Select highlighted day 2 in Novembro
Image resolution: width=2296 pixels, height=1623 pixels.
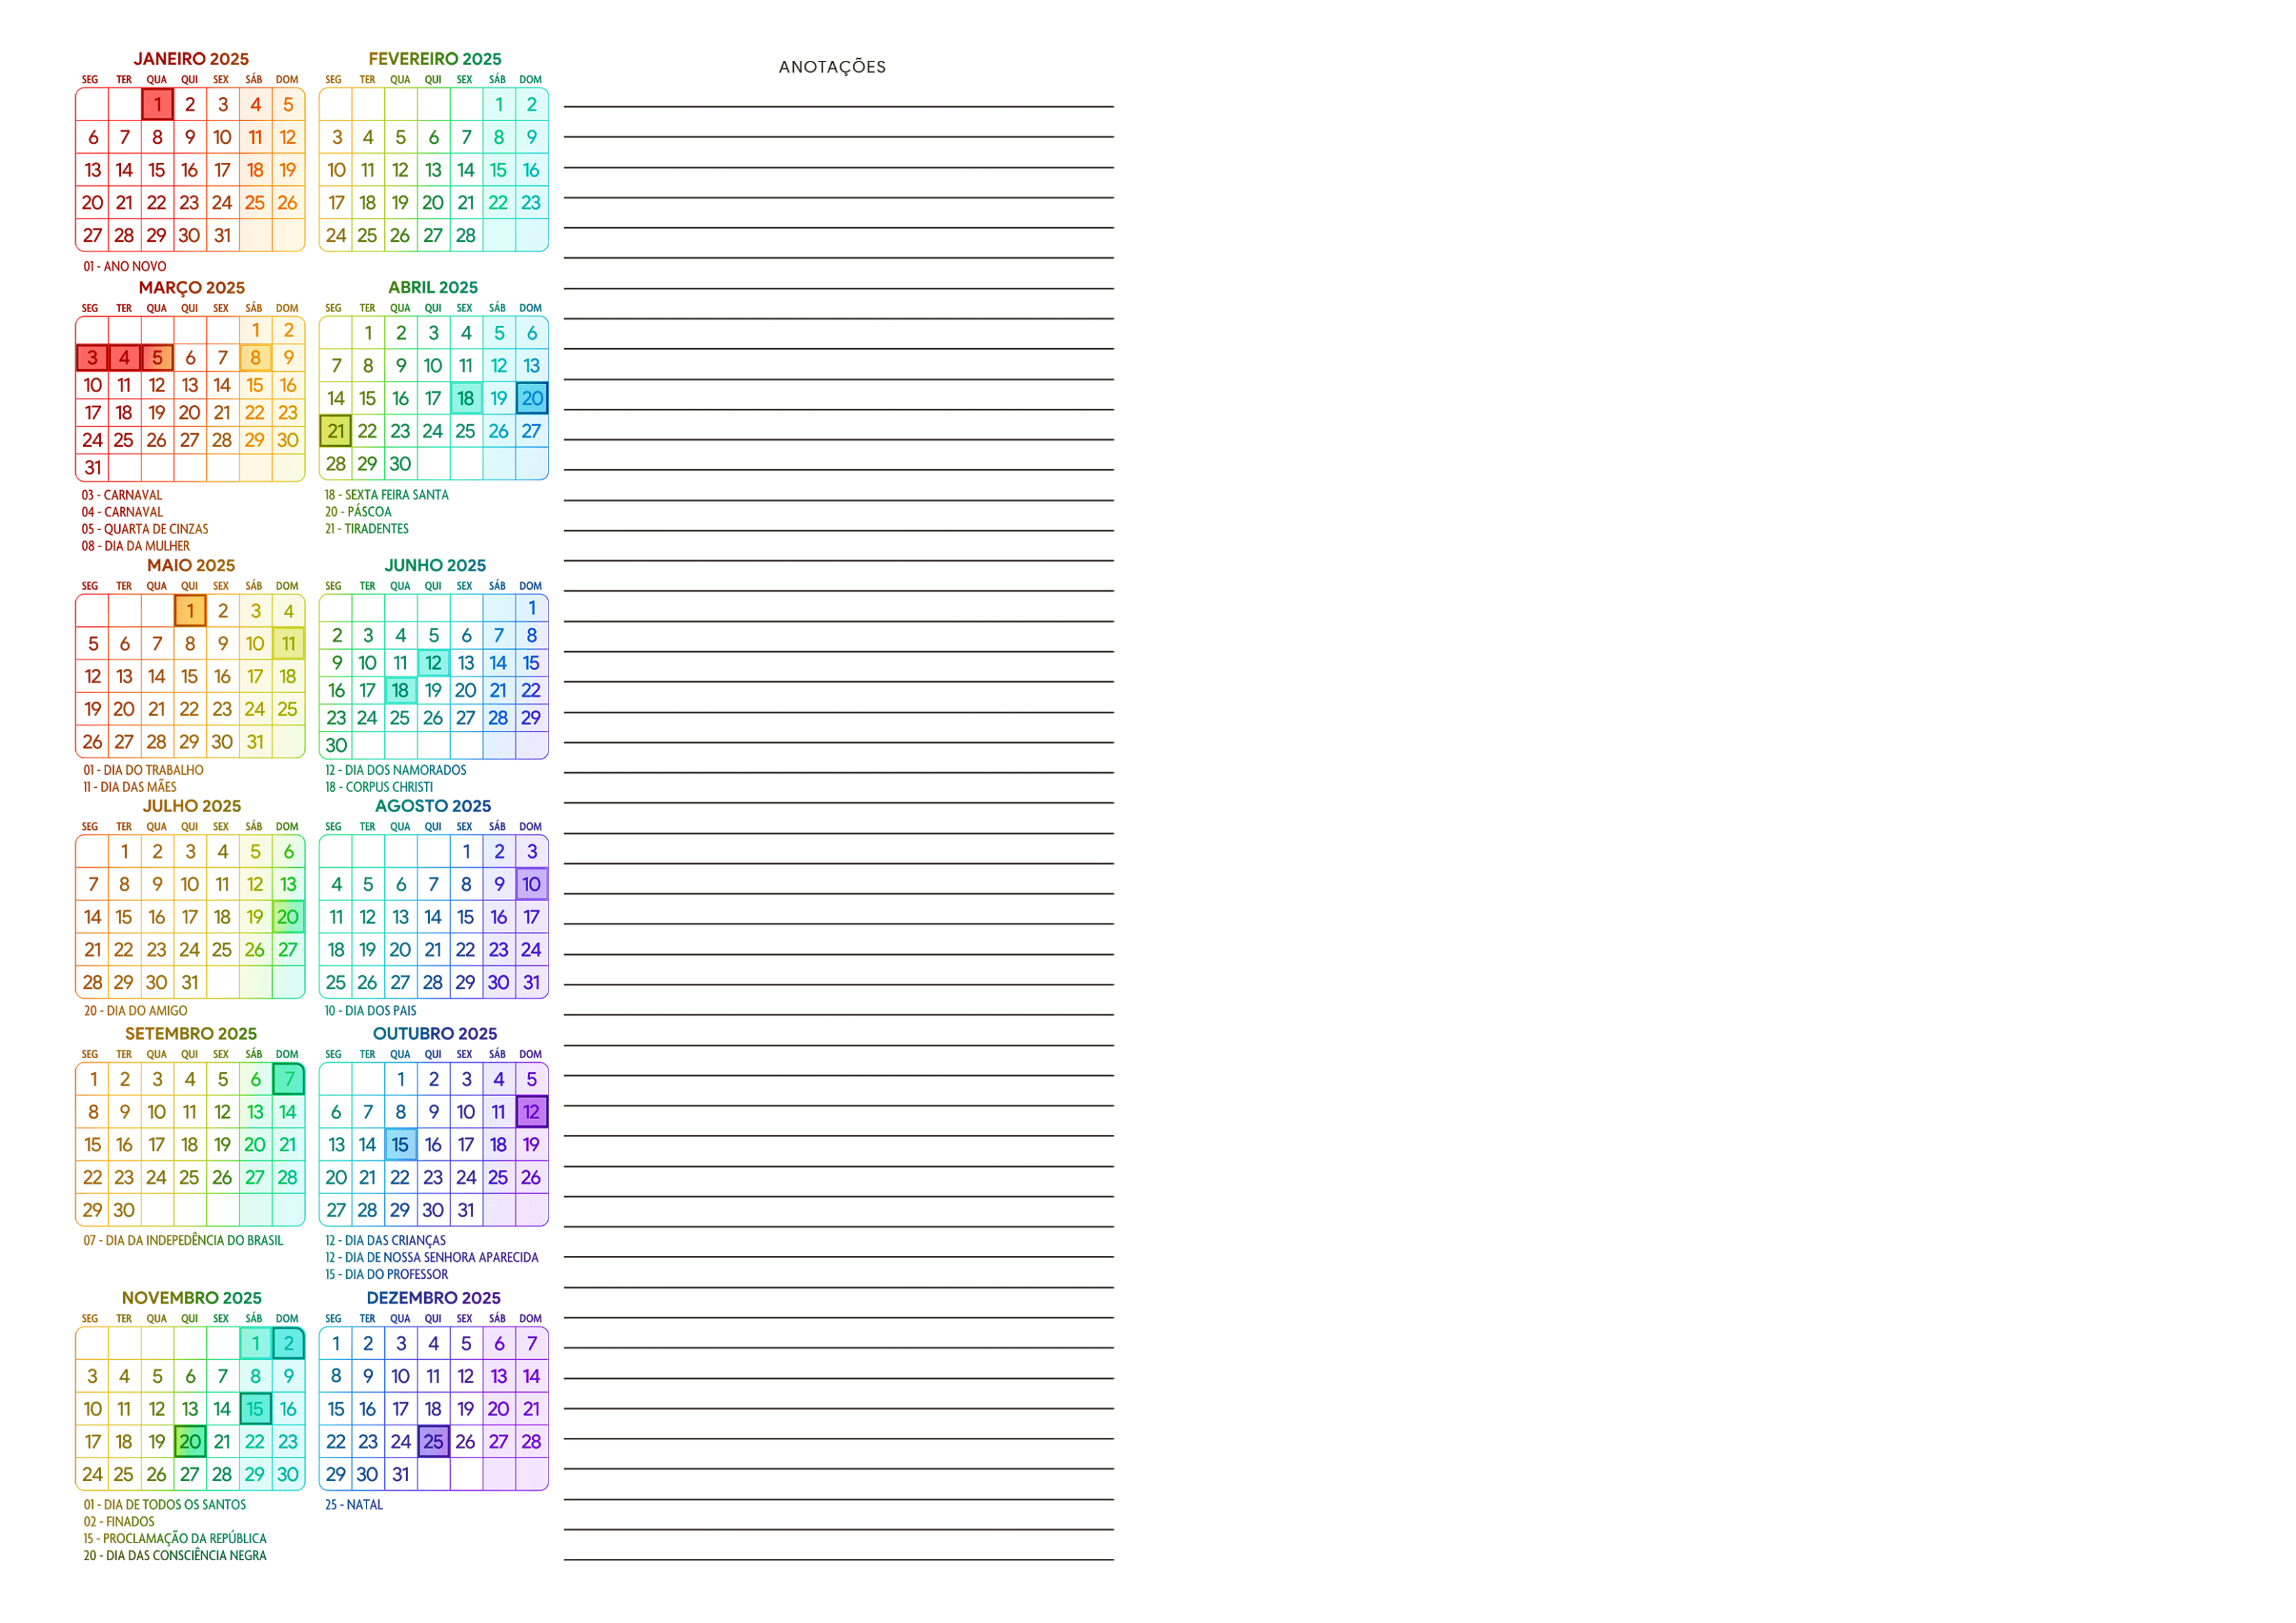tap(288, 1344)
